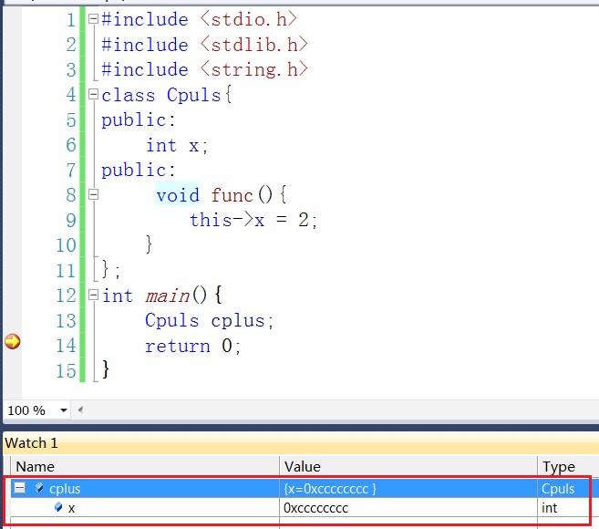Click the 'int x;' member declaration

tap(177, 145)
